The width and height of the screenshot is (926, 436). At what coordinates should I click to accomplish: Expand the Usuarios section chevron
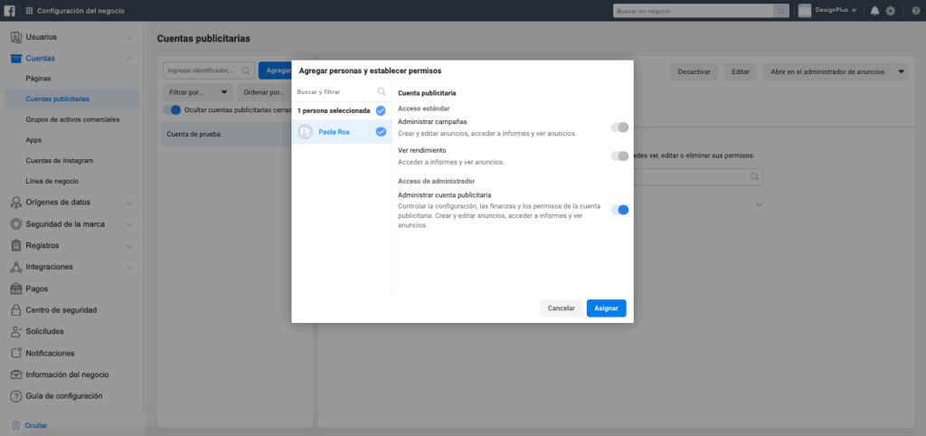129,37
